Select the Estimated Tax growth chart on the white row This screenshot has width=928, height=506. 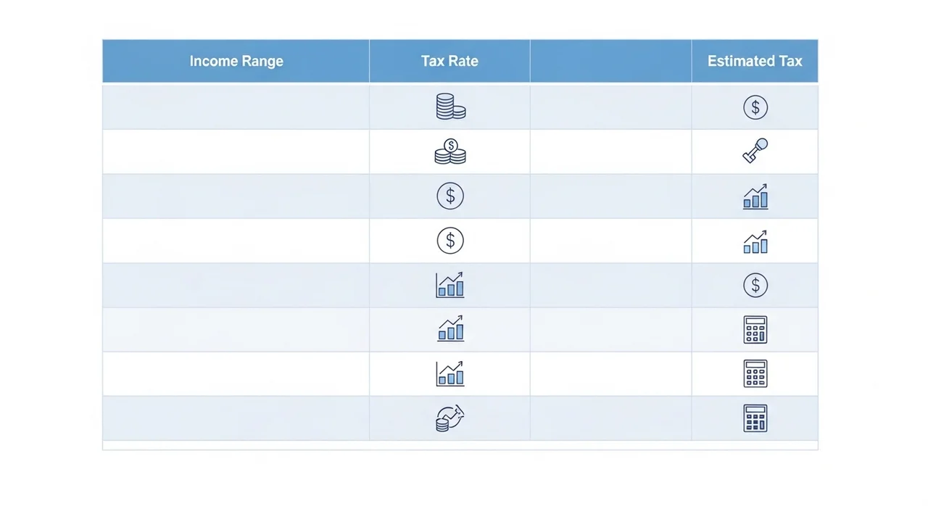[755, 241]
